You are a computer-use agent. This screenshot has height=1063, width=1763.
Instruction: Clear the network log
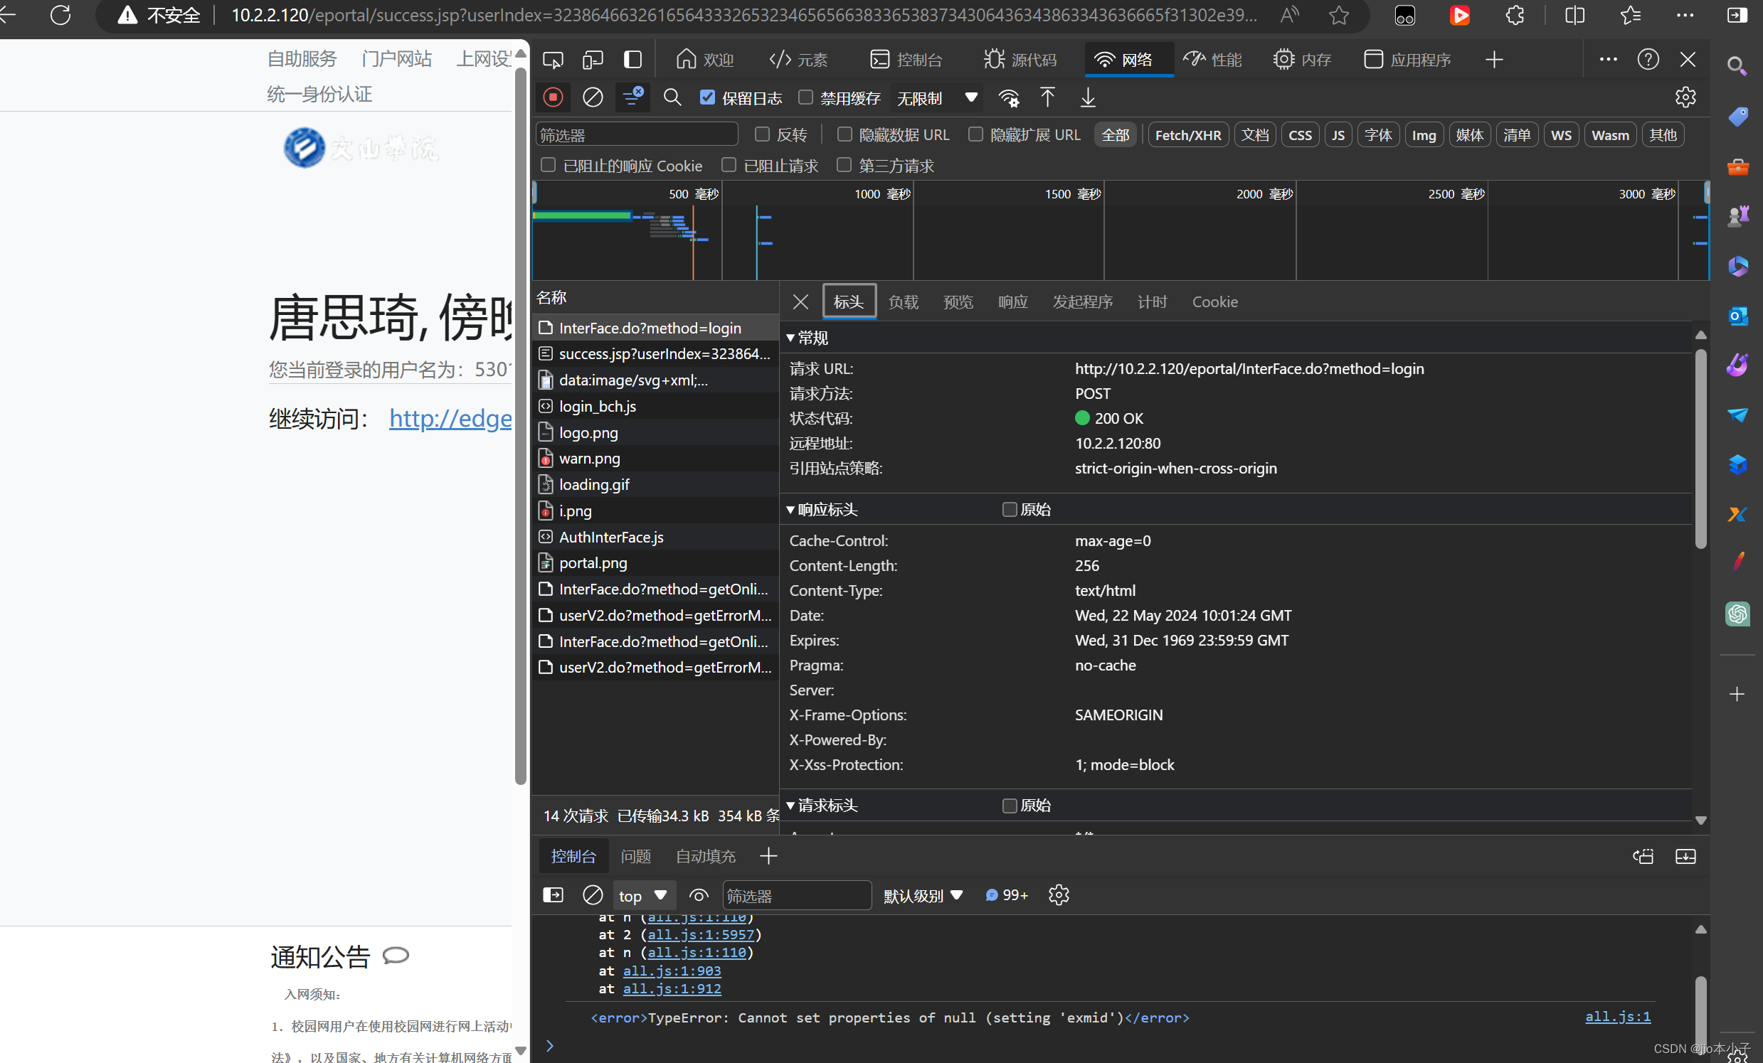(x=593, y=97)
